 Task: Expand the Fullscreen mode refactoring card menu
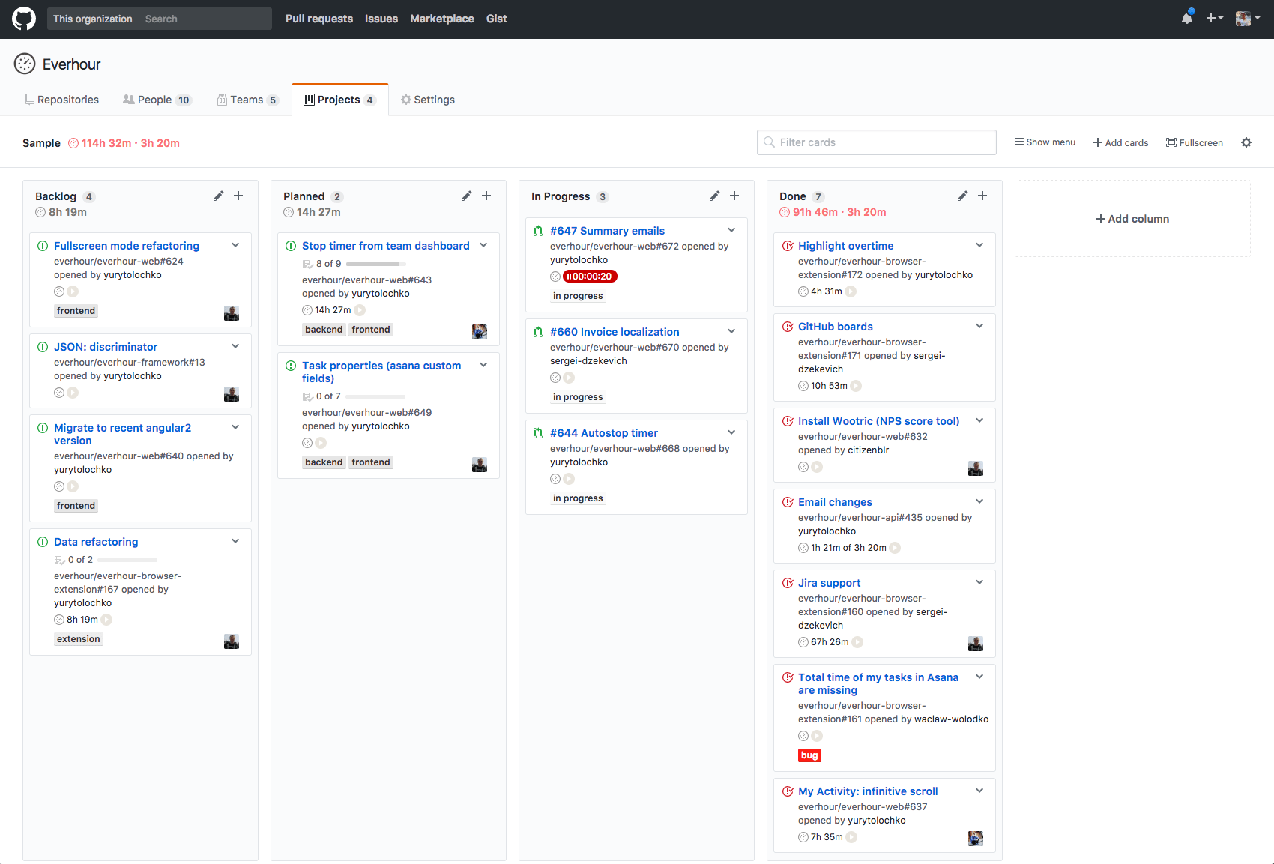[x=235, y=245]
